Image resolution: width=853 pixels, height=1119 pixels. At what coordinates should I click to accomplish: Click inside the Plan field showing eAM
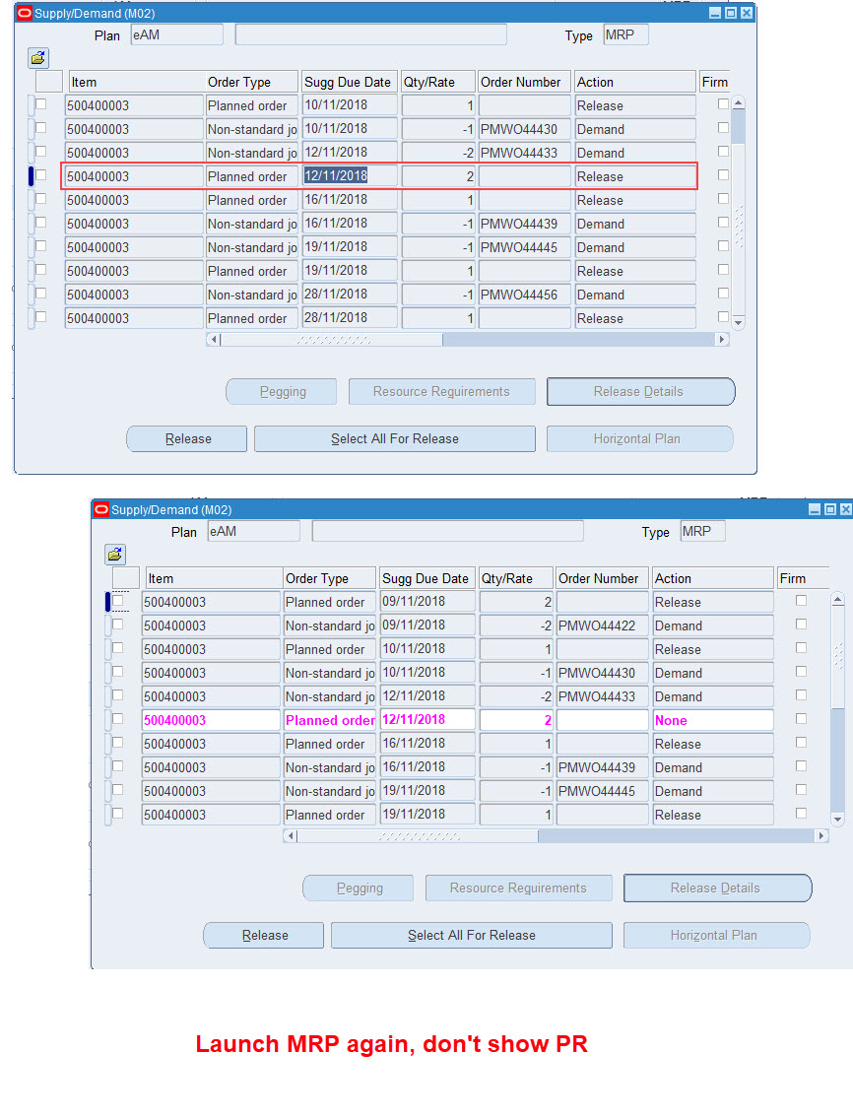pyautogui.click(x=175, y=34)
